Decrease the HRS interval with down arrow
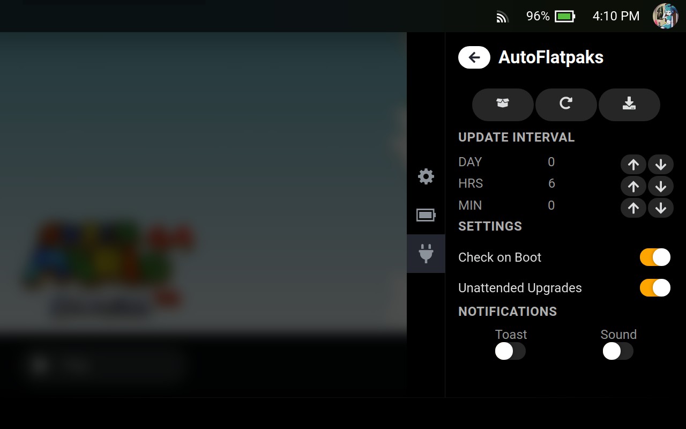 [x=661, y=186]
